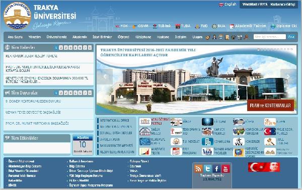Open the YouTube channel icon

(225, 169)
